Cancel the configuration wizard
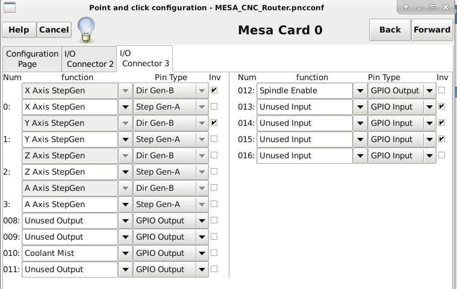This screenshot has height=289, width=457. (x=54, y=30)
